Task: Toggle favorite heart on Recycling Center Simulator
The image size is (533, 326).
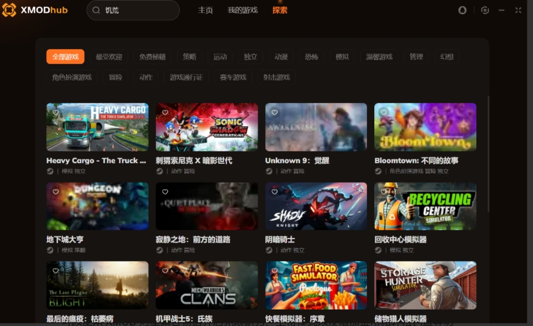Action: click(384, 192)
